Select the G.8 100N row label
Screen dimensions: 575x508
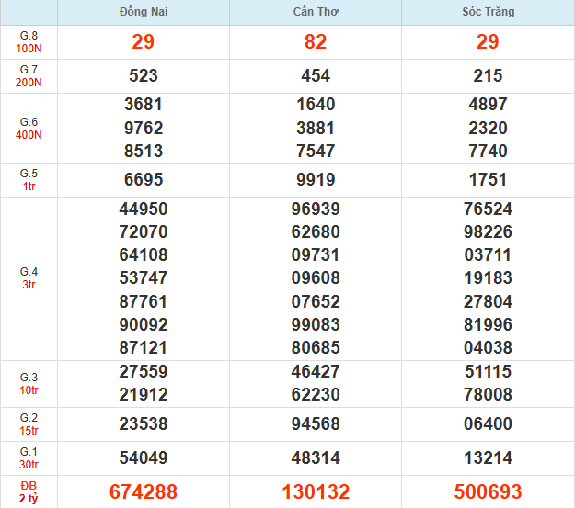coord(29,42)
